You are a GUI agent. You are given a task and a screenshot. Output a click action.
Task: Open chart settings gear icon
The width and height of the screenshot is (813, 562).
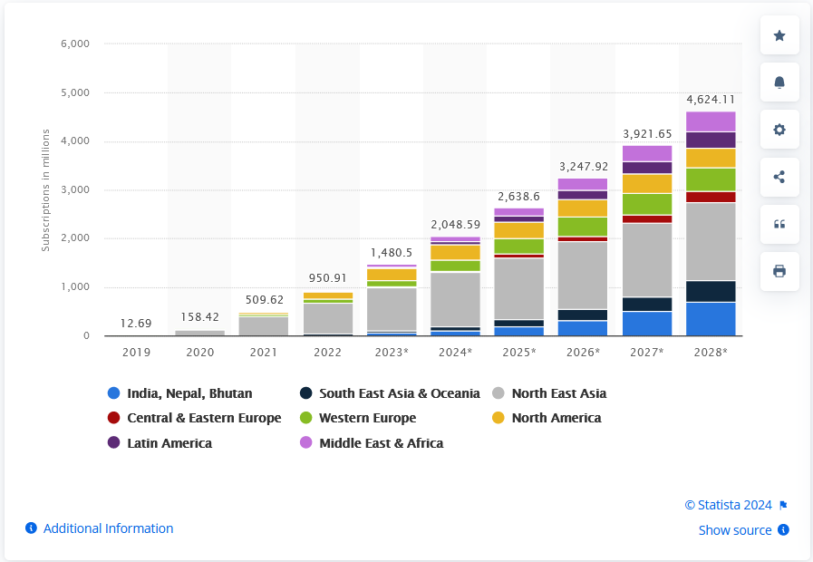point(779,130)
